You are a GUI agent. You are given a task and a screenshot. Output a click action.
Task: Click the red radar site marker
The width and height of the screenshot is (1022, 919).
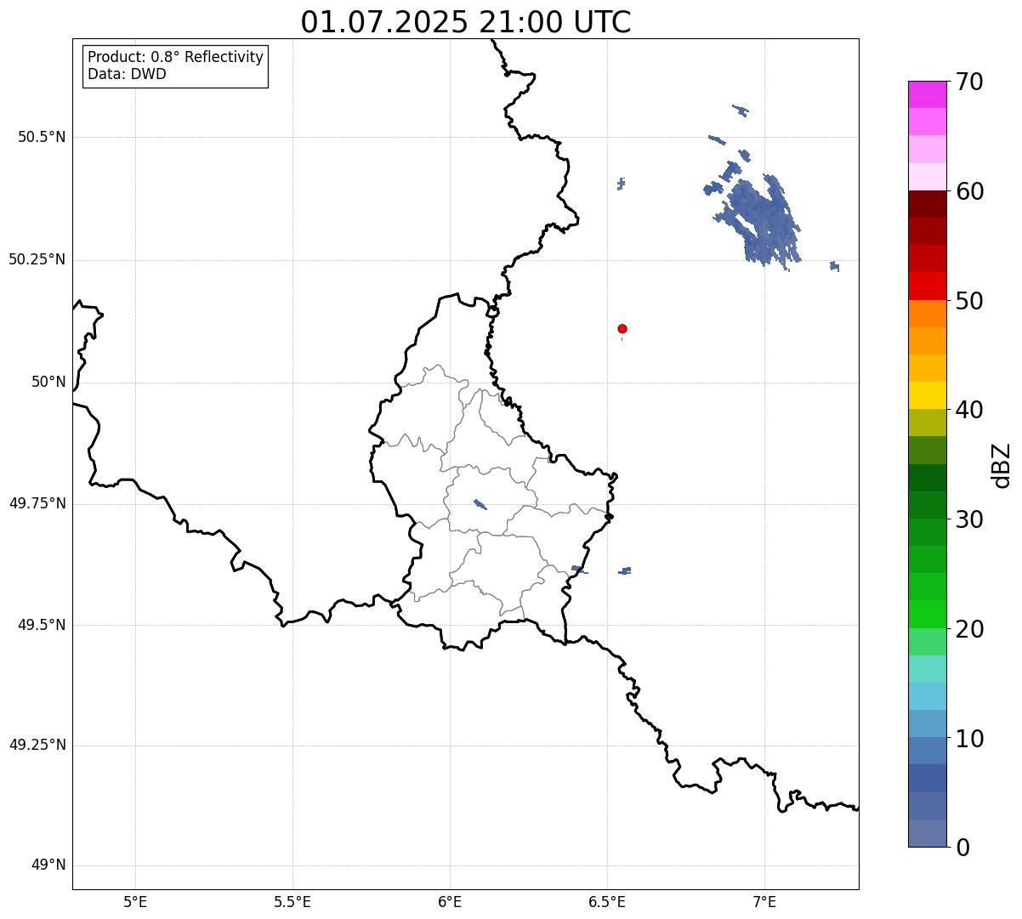pyautogui.click(x=622, y=328)
